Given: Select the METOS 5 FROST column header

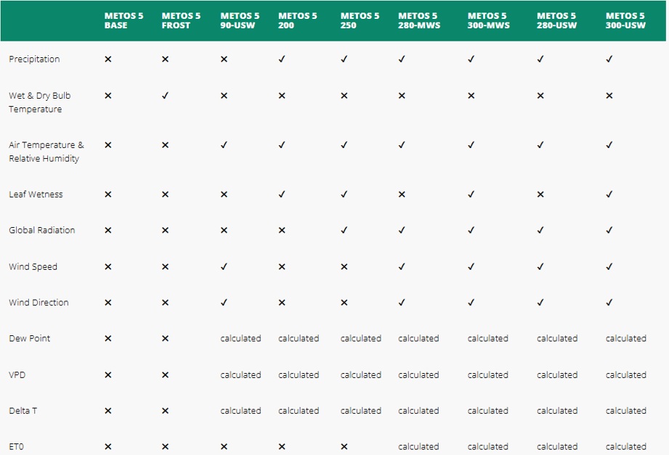Looking at the screenshot, I should tap(181, 20).
